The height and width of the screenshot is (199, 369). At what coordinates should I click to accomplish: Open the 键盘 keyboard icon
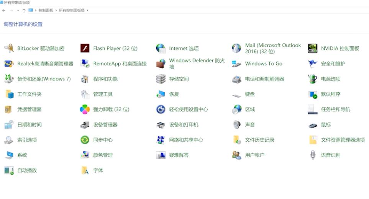[x=236, y=95]
